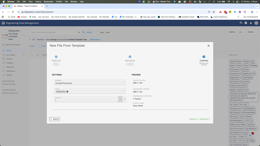The image size is (260, 146).
Task: Click the Back button
Action: pyautogui.click(x=54, y=119)
